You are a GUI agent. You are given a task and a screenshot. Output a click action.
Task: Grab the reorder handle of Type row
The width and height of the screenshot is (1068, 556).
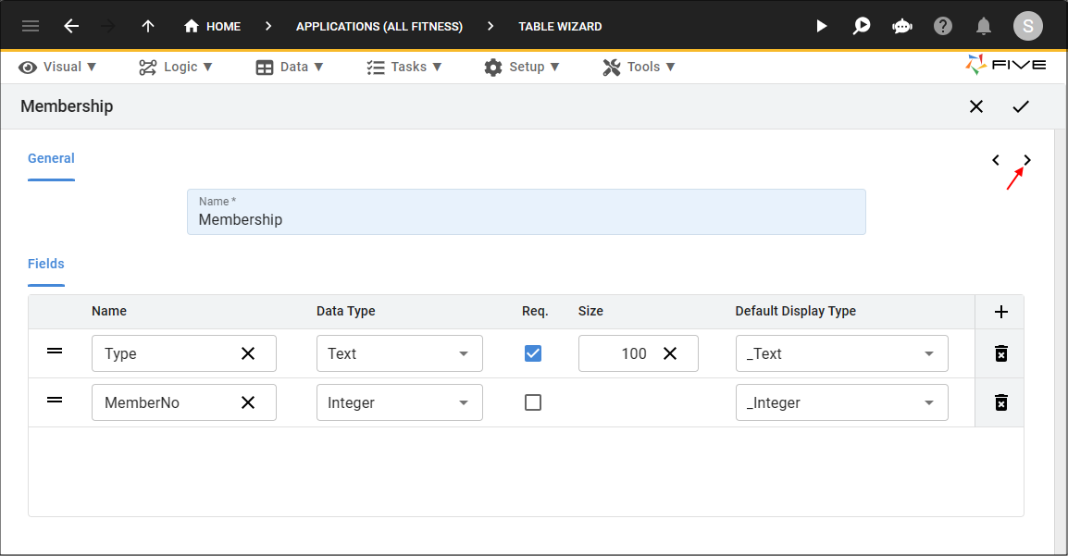point(55,352)
